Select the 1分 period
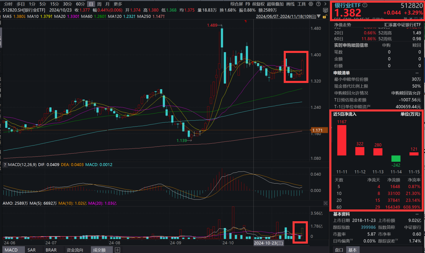The image size is (425, 253). [x=32, y=4]
